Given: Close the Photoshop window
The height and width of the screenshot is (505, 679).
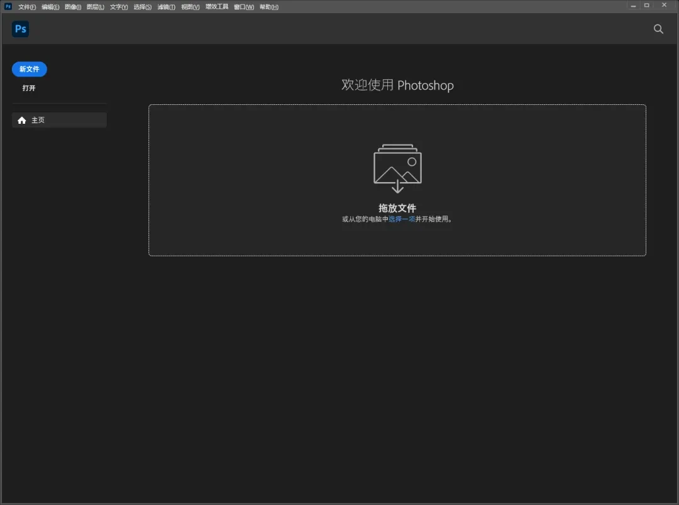Looking at the screenshot, I should click(665, 5).
